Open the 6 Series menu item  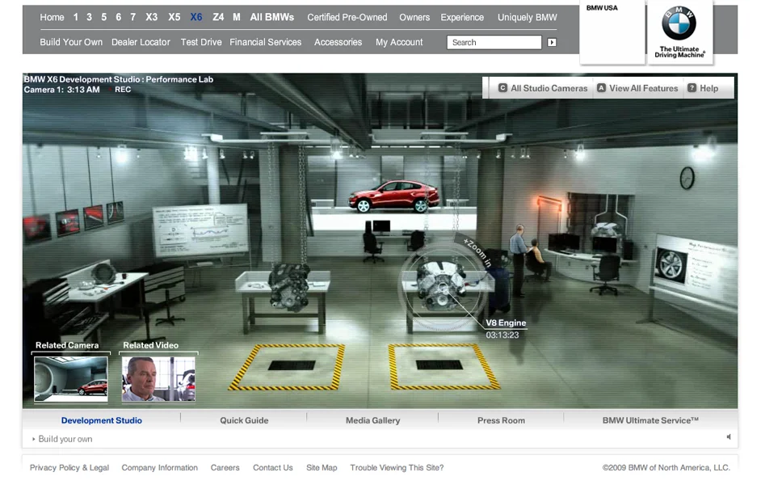(x=119, y=18)
